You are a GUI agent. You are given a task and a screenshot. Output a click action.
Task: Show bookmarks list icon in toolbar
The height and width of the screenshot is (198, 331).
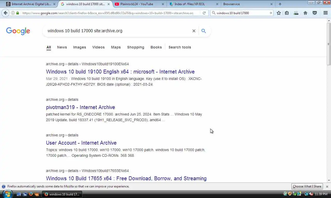(x=287, y=13)
